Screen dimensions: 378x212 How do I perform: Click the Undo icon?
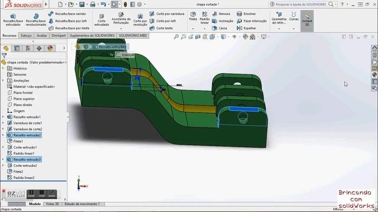tap(103, 4)
